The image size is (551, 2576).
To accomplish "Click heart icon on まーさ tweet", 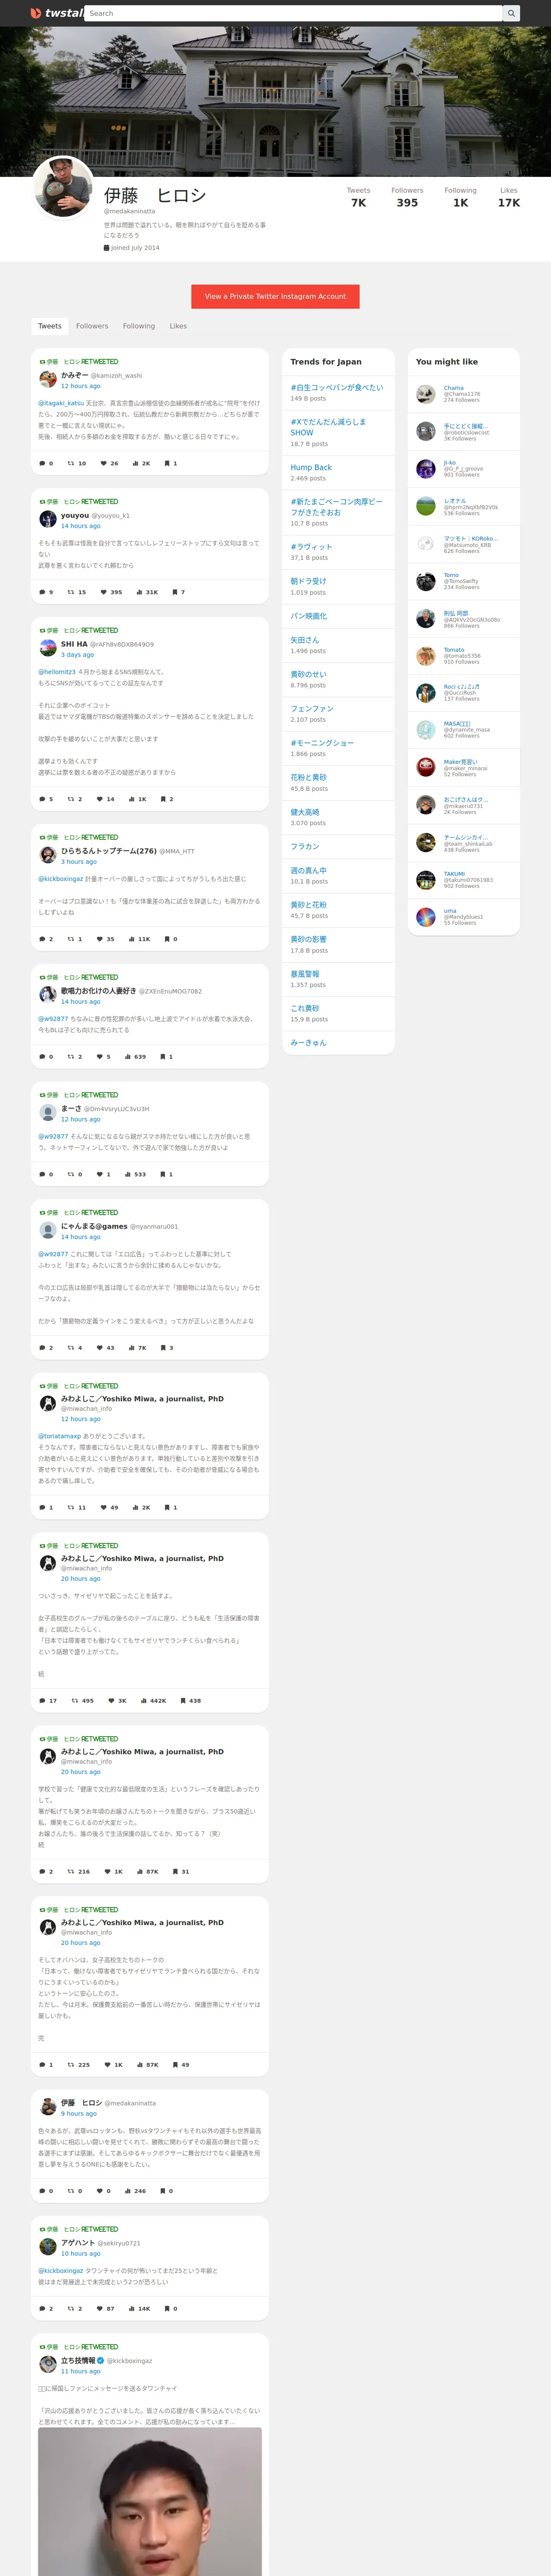I will coord(99,1174).
